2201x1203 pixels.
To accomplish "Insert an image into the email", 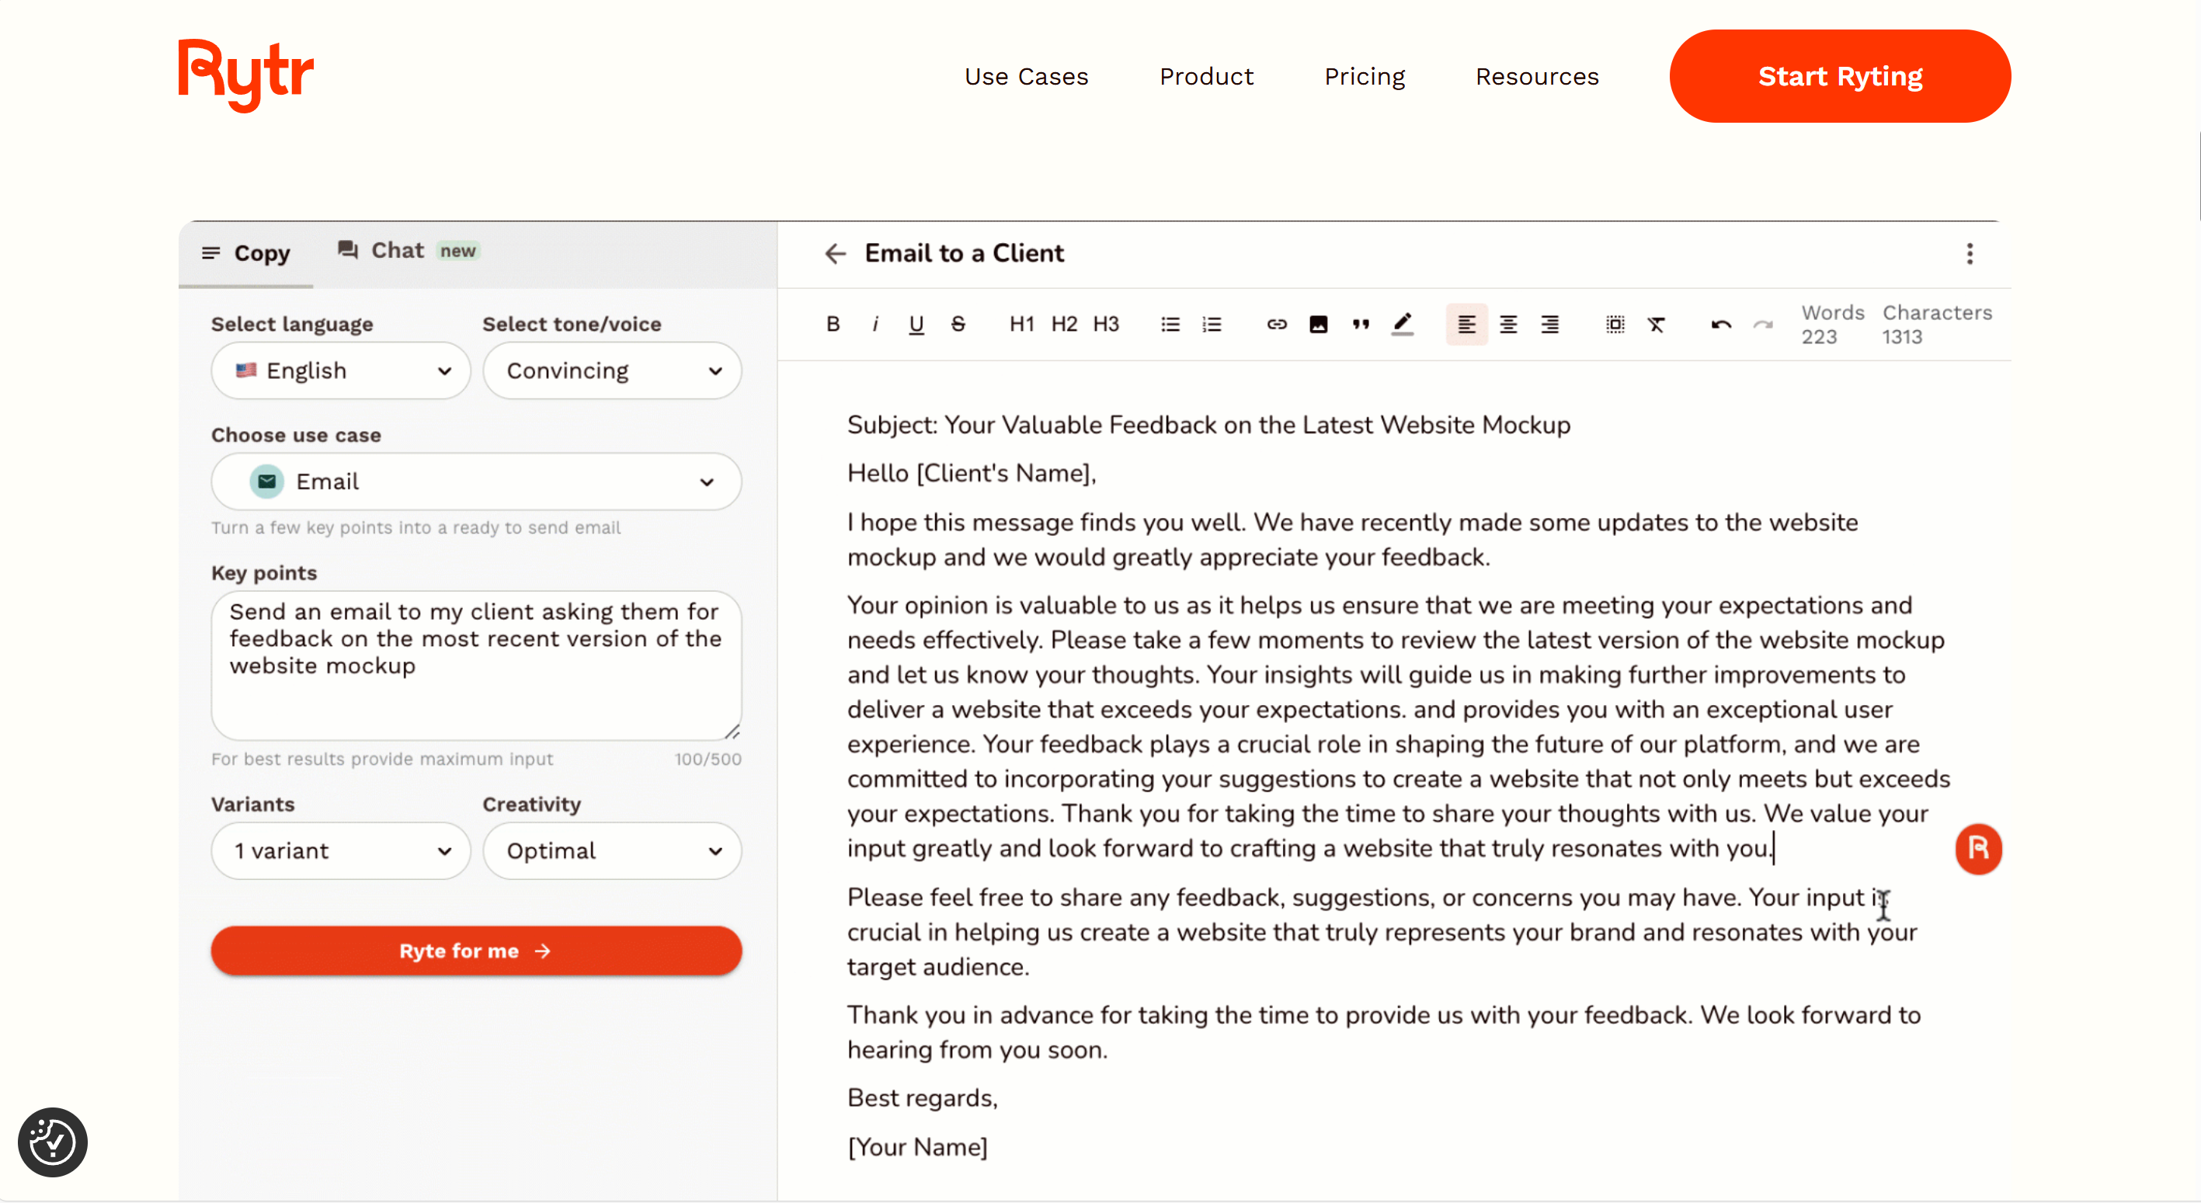I will [1319, 324].
